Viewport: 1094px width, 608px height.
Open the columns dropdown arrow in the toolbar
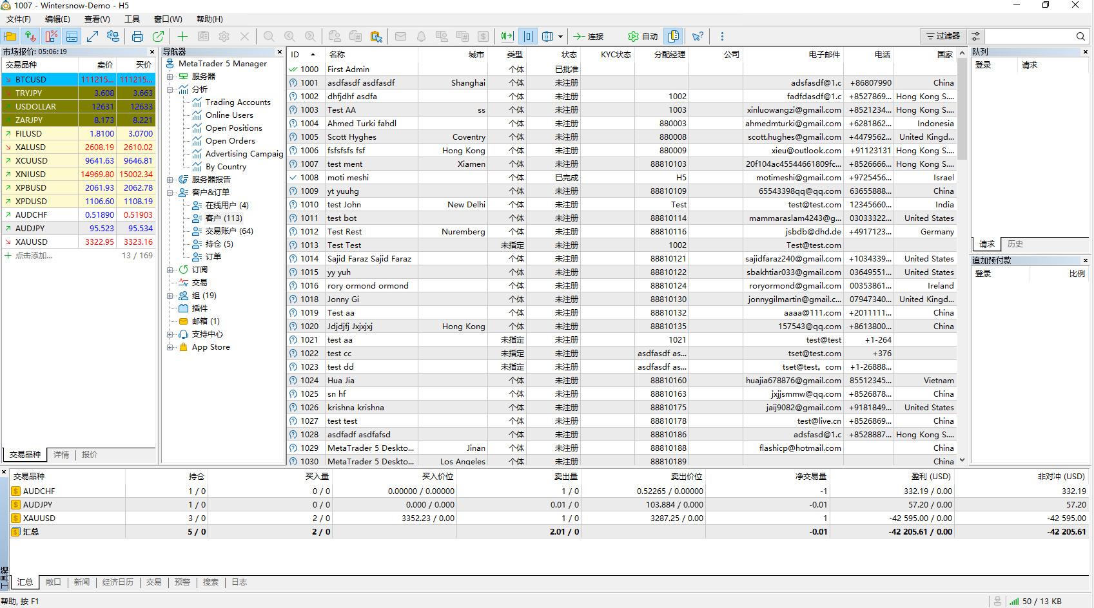[x=560, y=36]
